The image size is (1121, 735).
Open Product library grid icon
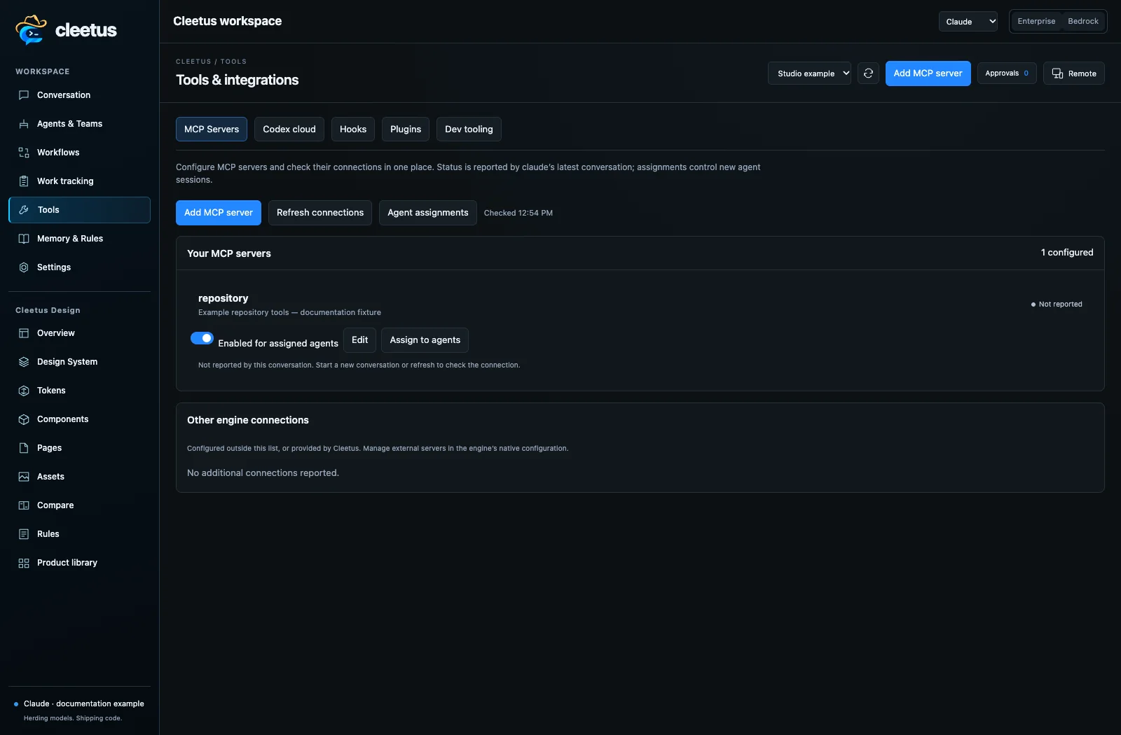(x=24, y=563)
